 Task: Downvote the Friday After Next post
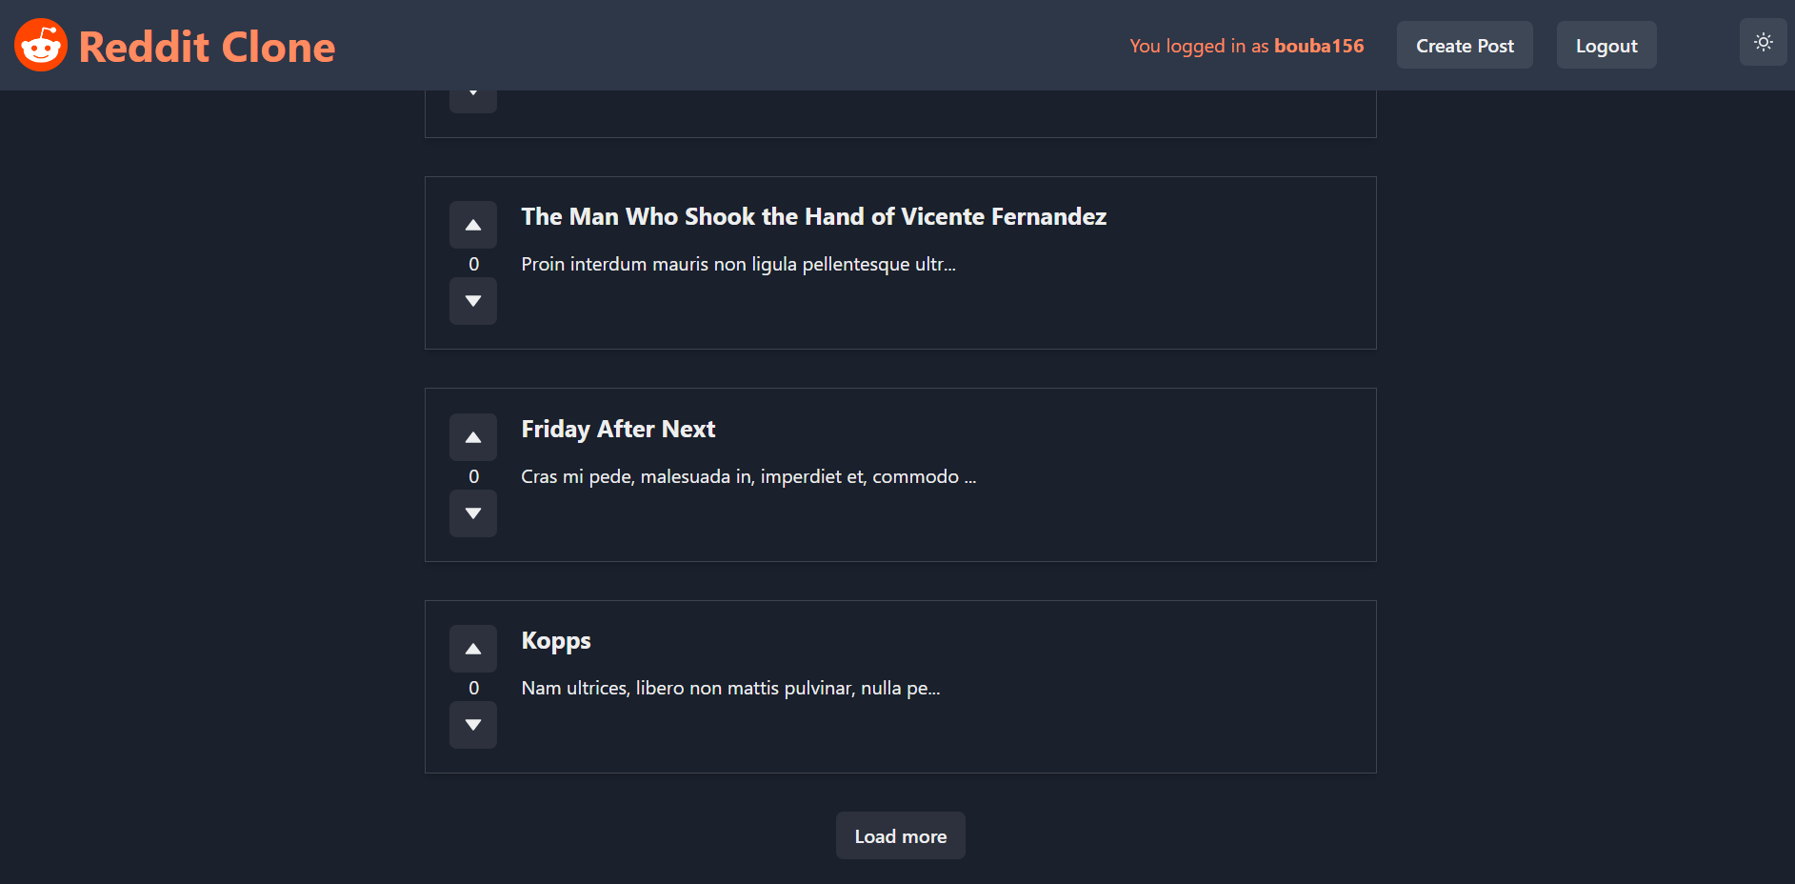(473, 513)
